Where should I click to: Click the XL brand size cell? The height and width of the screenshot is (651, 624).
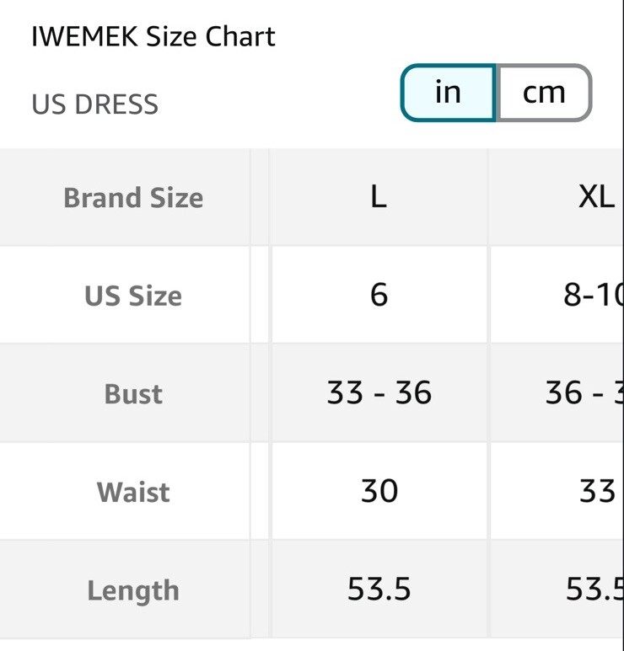(x=557, y=197)
